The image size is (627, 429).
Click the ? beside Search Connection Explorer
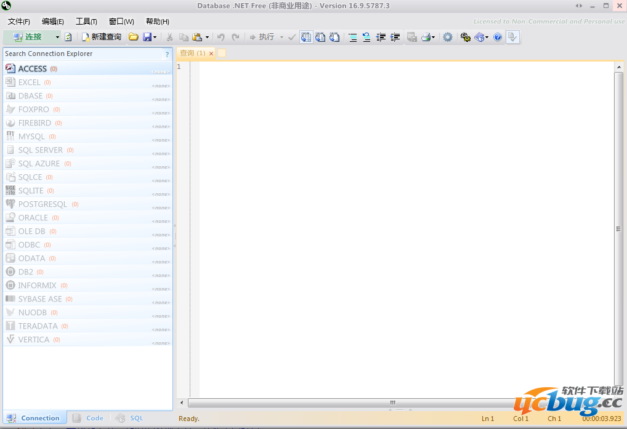pos(167,55)
